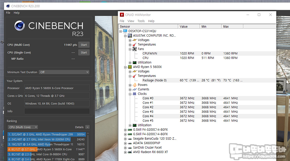Collapse the Clocks node
The image size is (290, 161).
[130, 94]
